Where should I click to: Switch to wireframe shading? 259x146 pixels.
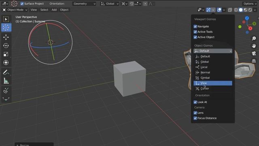pos(236,10)
